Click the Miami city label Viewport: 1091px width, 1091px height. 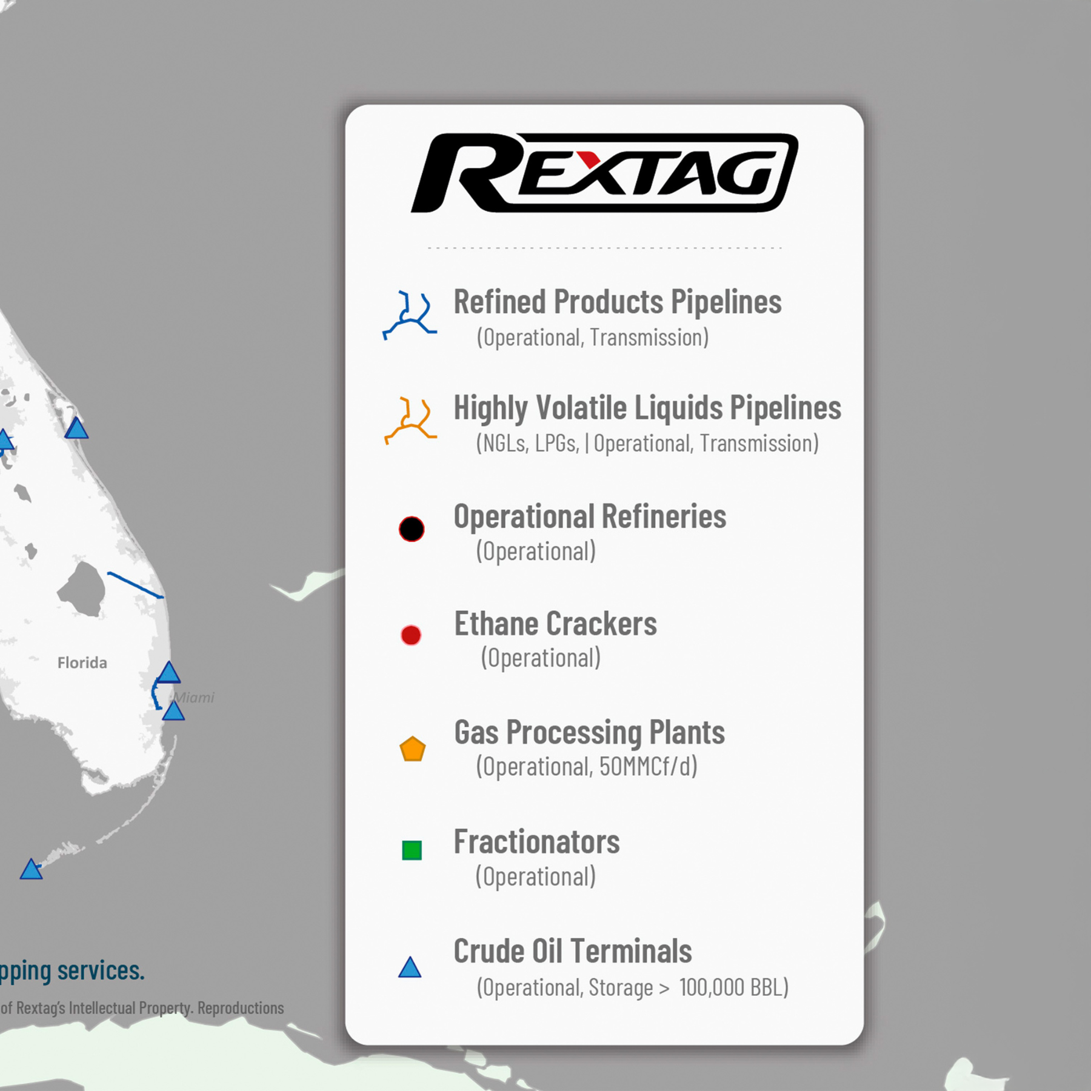195,698
